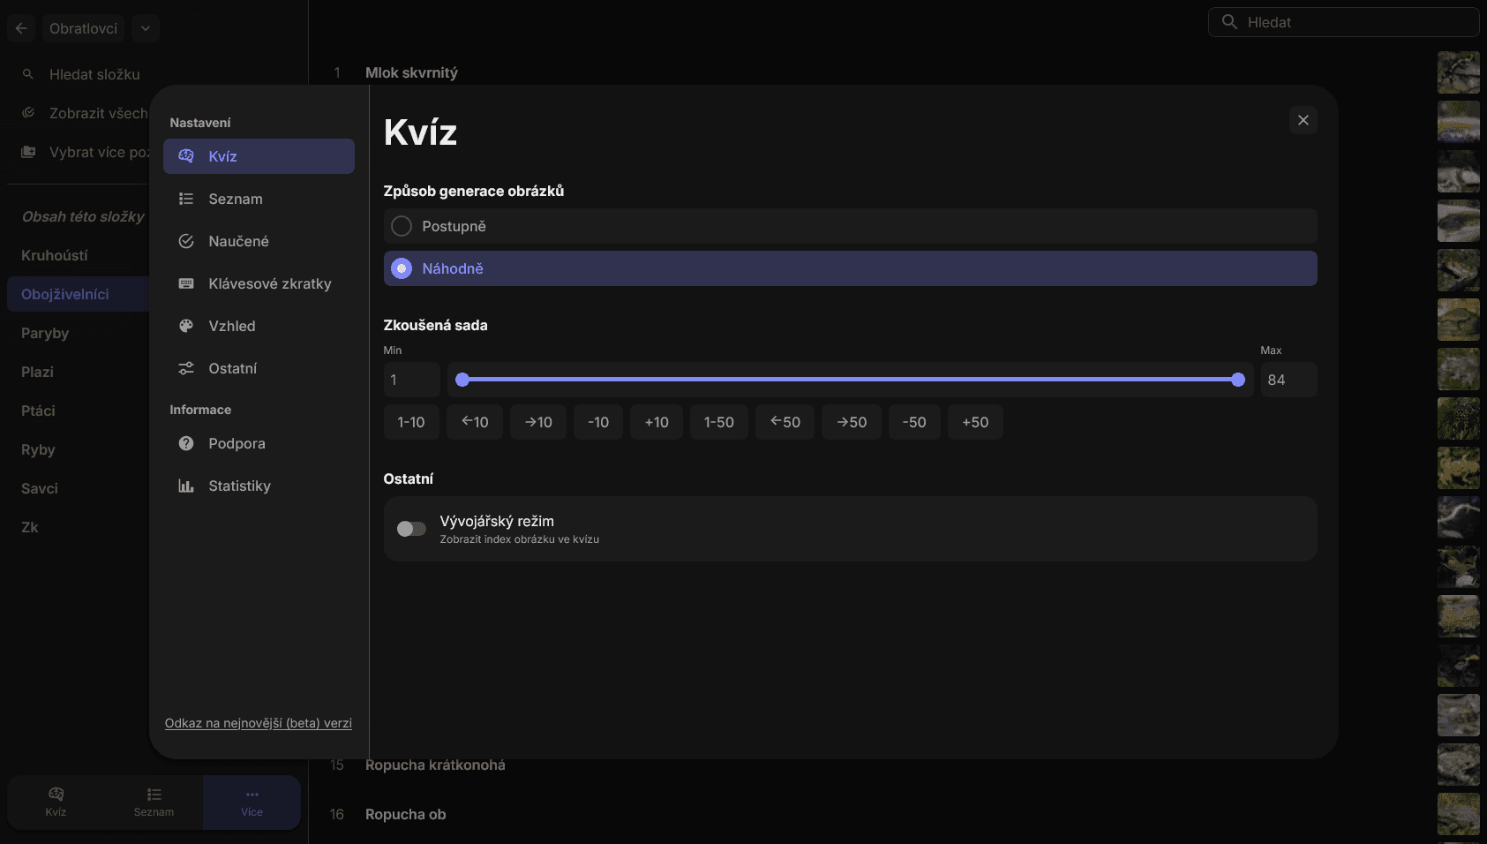This screenshot has width=1487, height=844.
Task: Select the Ryby folder
Action: [x=79, y=449]
